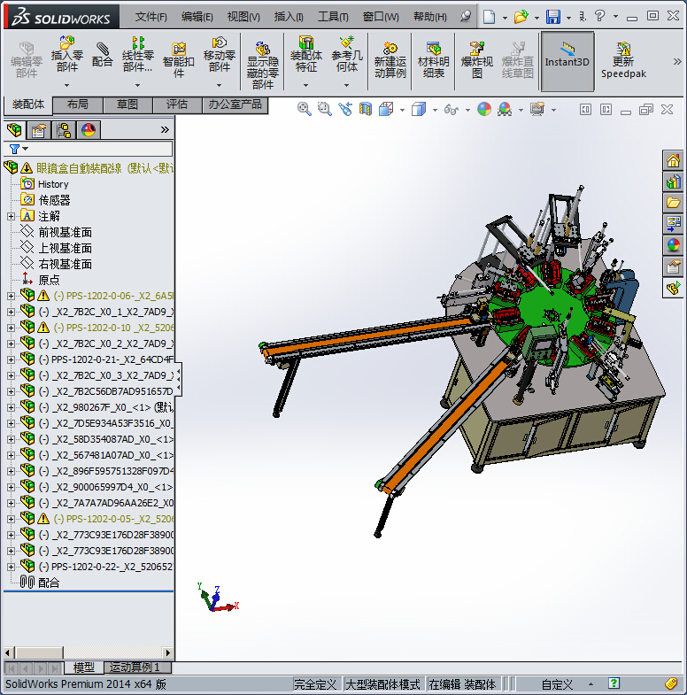This screenshot has height=695, width=687.
Task: Select the 配合 mates folder in tree
Action: point(49,583)
